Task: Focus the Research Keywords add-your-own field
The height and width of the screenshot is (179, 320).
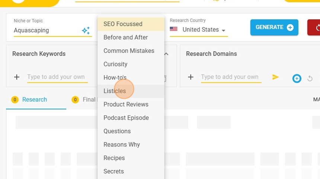Action: coord(57,77)
